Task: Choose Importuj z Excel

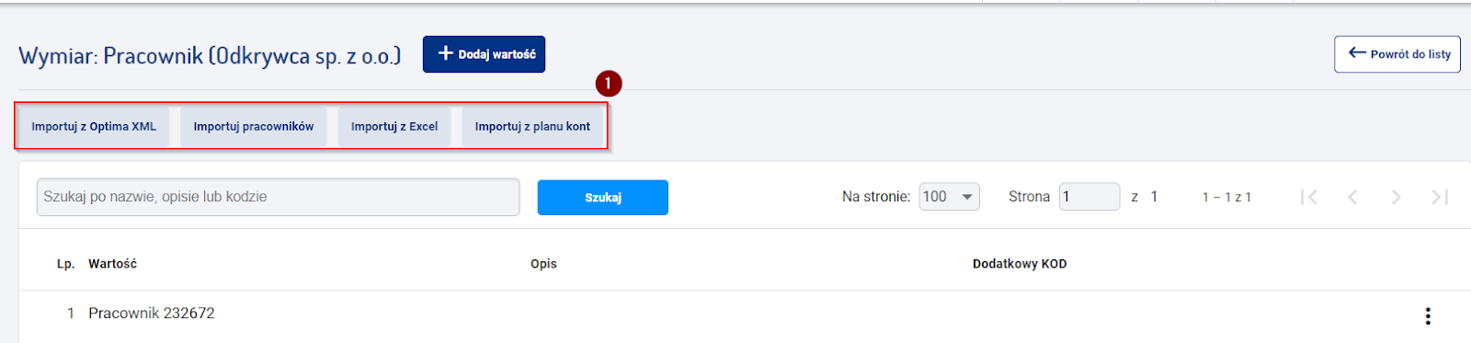Action: [x=394, y=127]
